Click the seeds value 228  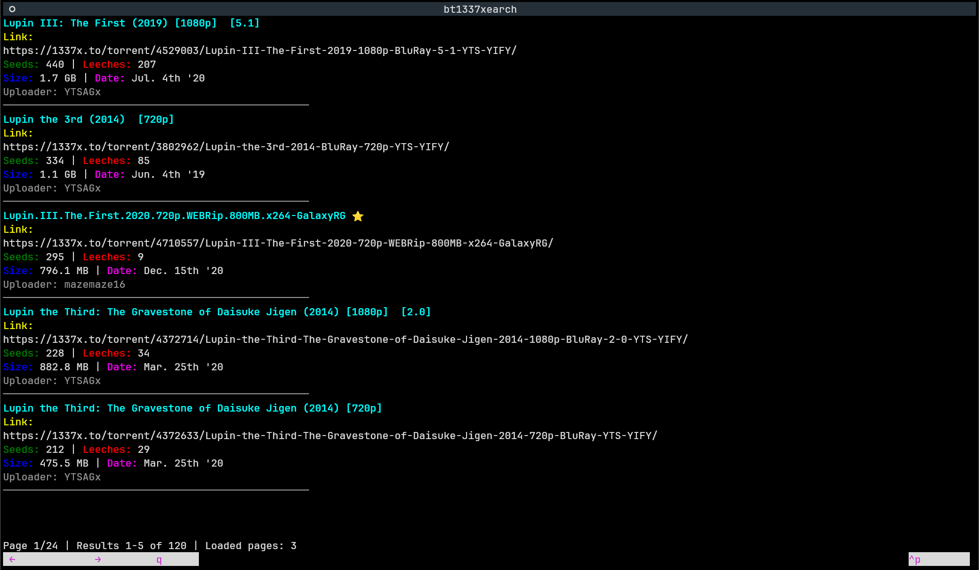pos(55,353)
